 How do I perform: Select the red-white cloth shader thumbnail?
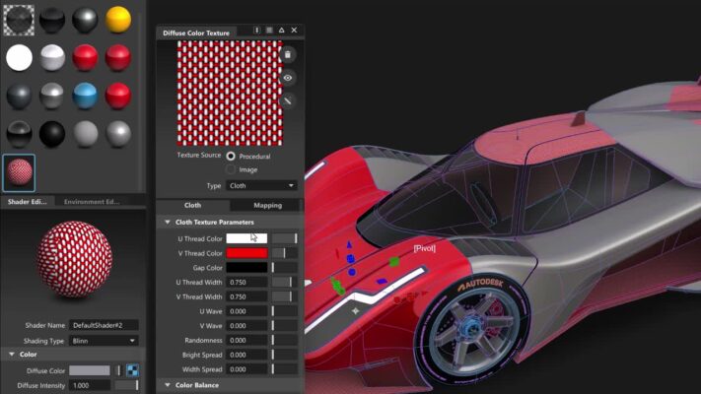click(19, 172)
